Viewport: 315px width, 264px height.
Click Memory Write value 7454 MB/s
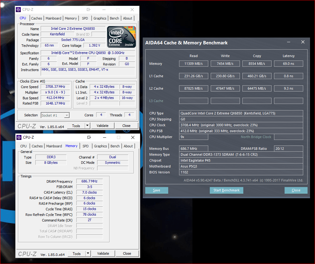[x=225, y=64]
